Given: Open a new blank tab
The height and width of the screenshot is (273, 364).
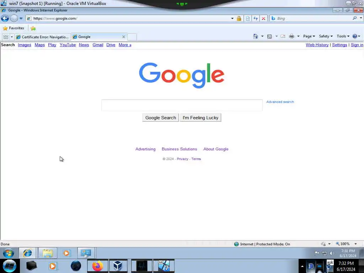Looking at the screenshot, I should coord(132,37).
